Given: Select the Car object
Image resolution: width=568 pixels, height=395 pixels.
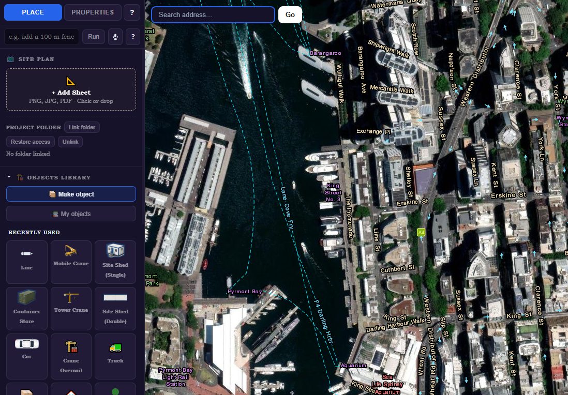Looking at the screenshot, I should coord(27,356).
